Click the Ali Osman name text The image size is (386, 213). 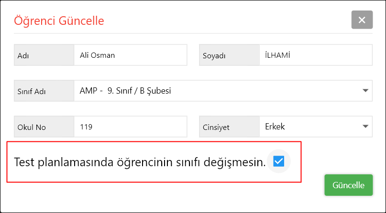coord(98,55)
